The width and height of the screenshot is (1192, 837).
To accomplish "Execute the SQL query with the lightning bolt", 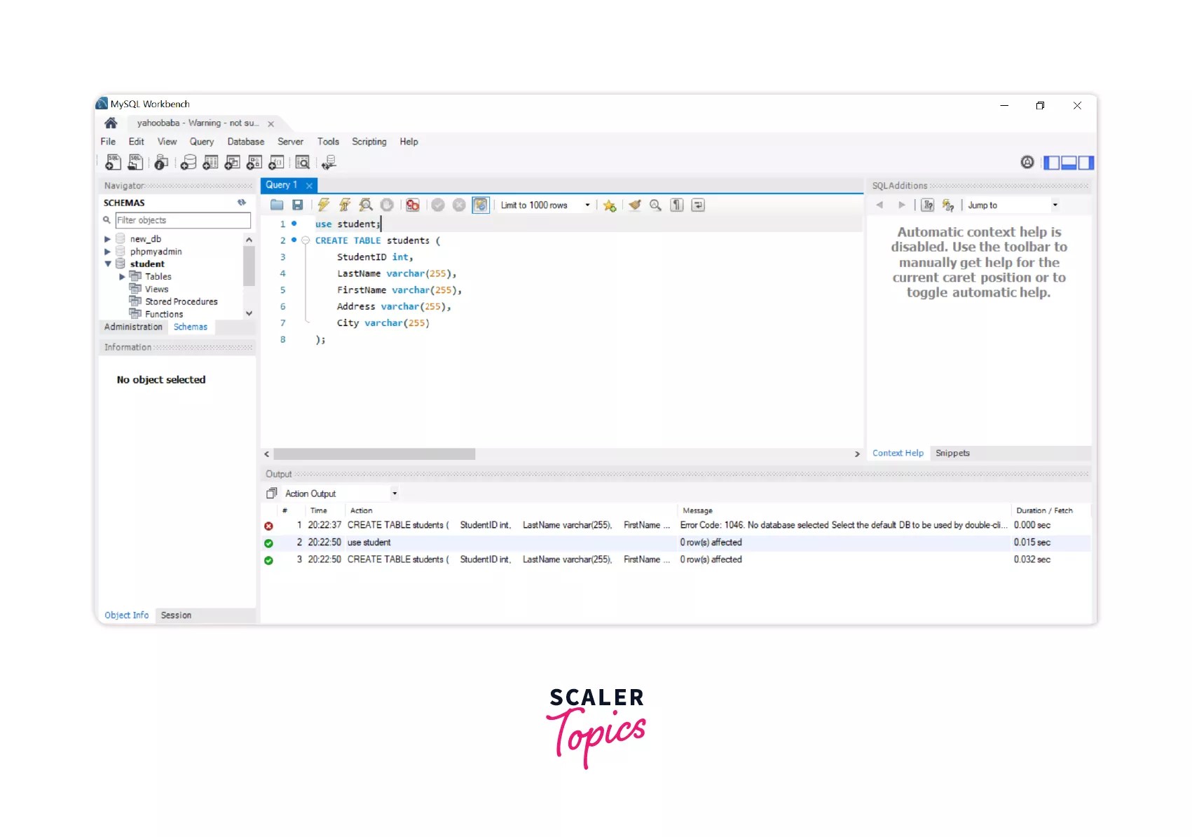I will (322, 205).
